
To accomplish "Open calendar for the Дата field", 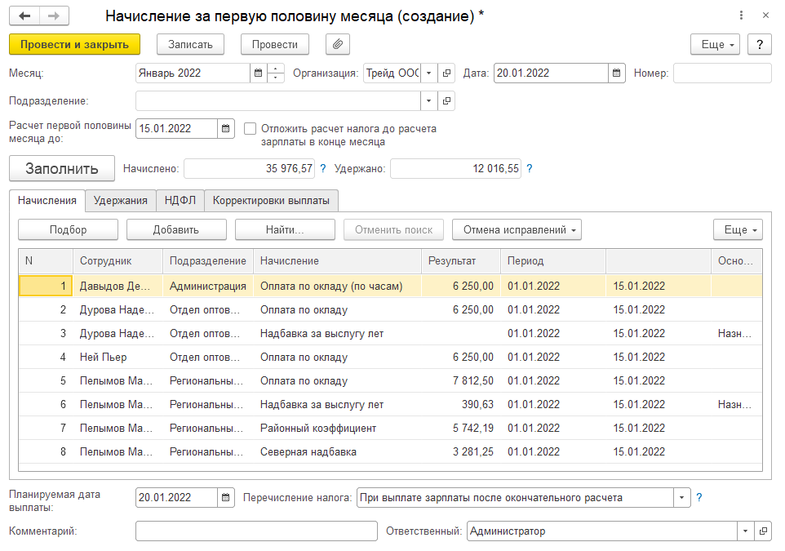I will pyautogui.click(x=617, y=73).
